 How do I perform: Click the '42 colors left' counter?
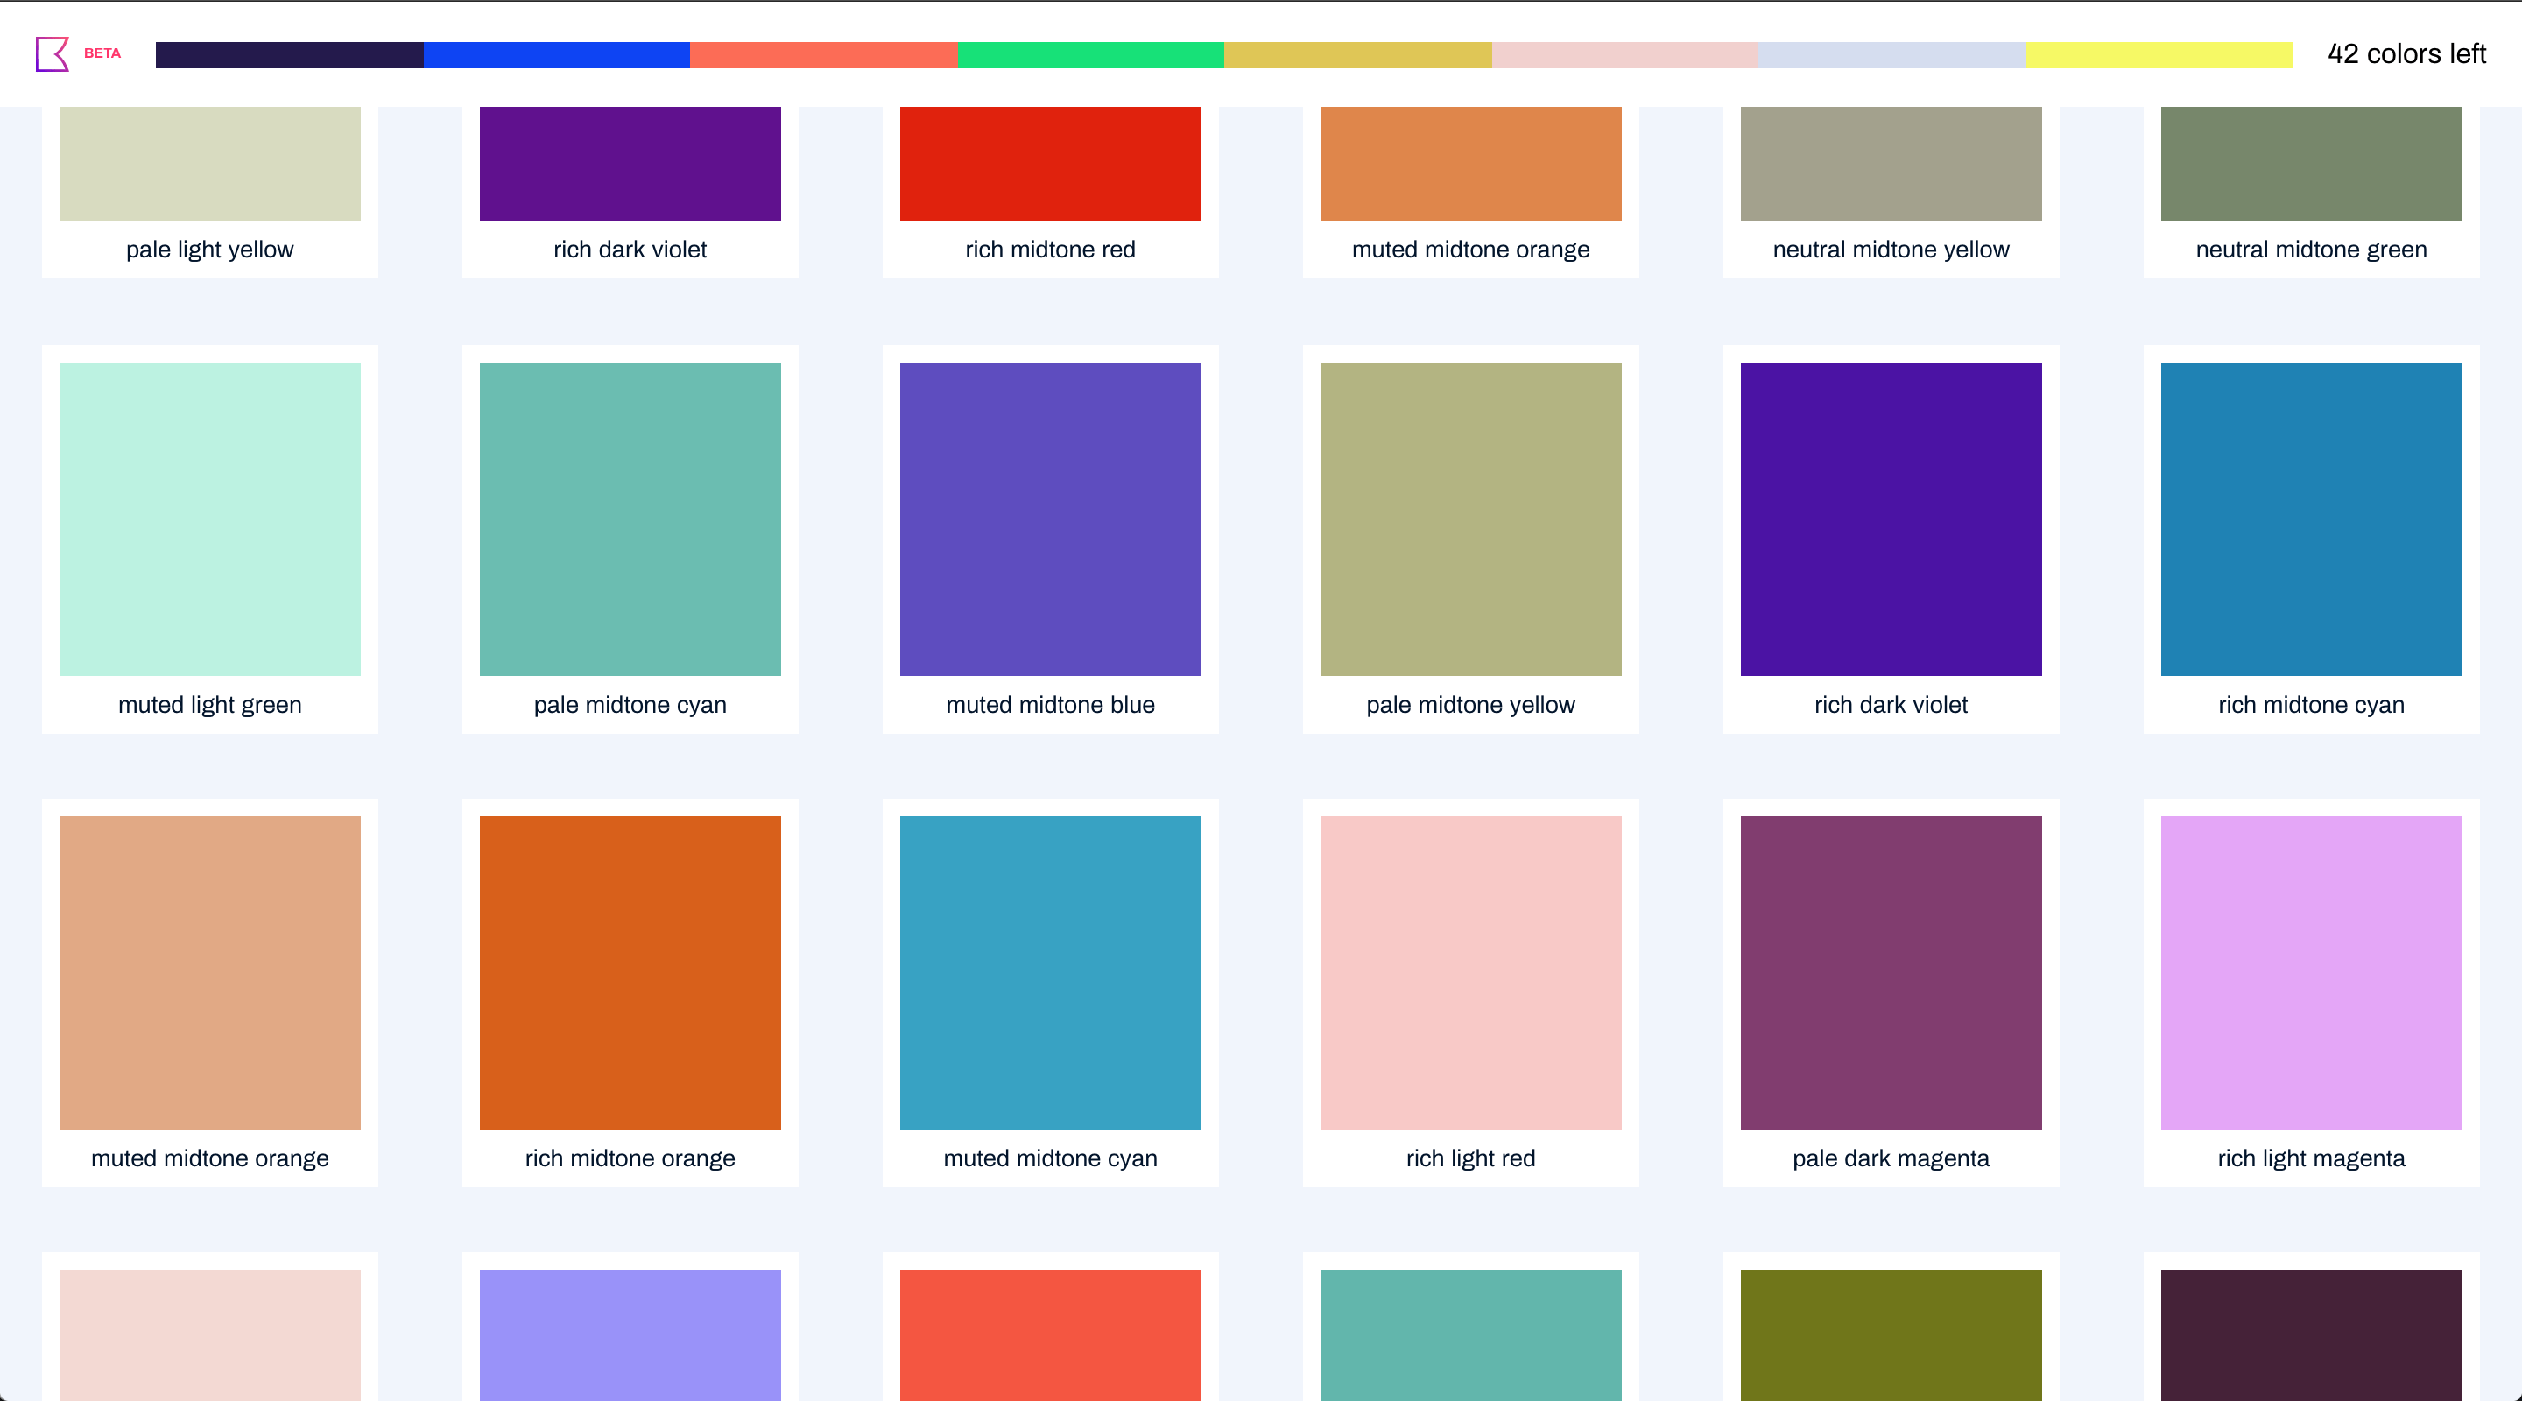pyautogui.click(x=2406, y=53)
